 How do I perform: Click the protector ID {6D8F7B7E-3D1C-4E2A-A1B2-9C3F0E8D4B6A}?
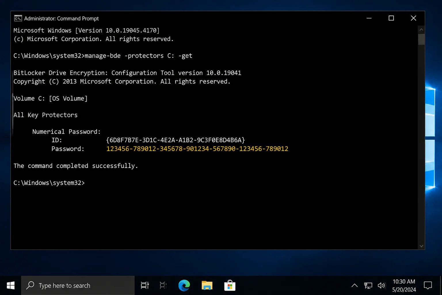click(x=176, y=140)
